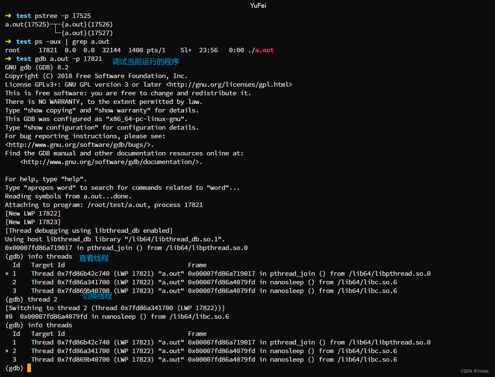495x377 pixels.
Task: Select '{a.out}(17527)' child thread entry
Action: pyautogui.click(x=87, y=33)
